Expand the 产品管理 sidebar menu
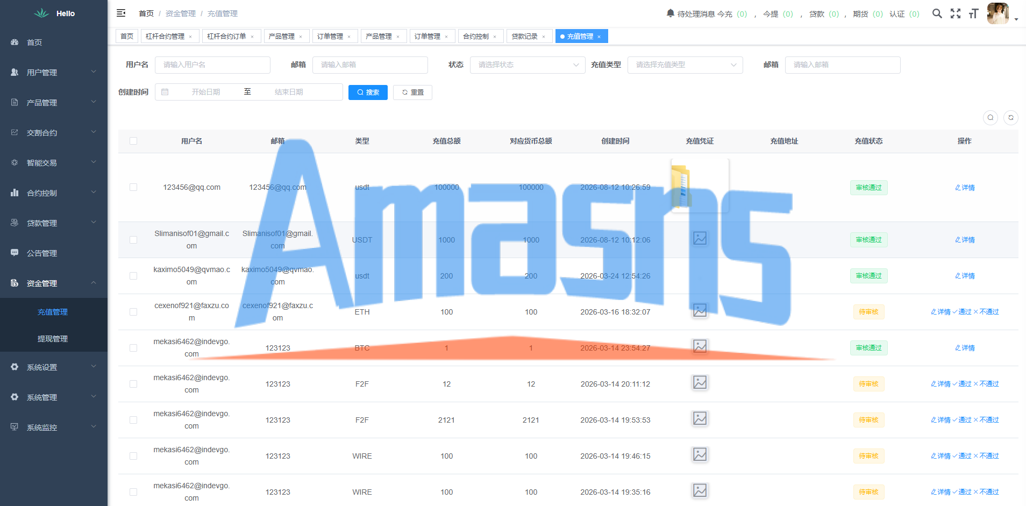This screenshot has width=1026, height=506. [x=54, y=102]
